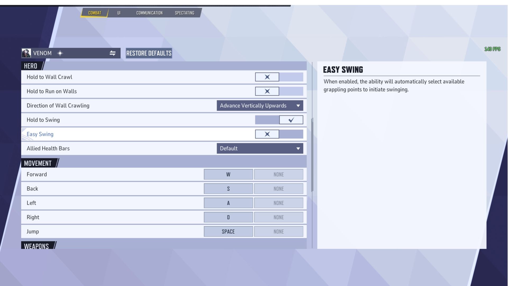508x286 pixels.
Task: Click Jump primary key SPACE binding
Action: click(228, 232)
